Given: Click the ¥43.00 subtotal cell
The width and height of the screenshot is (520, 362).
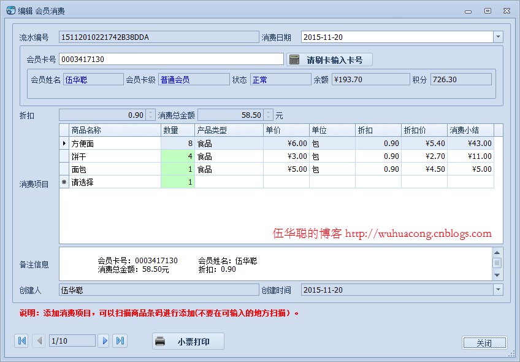Looking at the screenshot, I should 470,144.
